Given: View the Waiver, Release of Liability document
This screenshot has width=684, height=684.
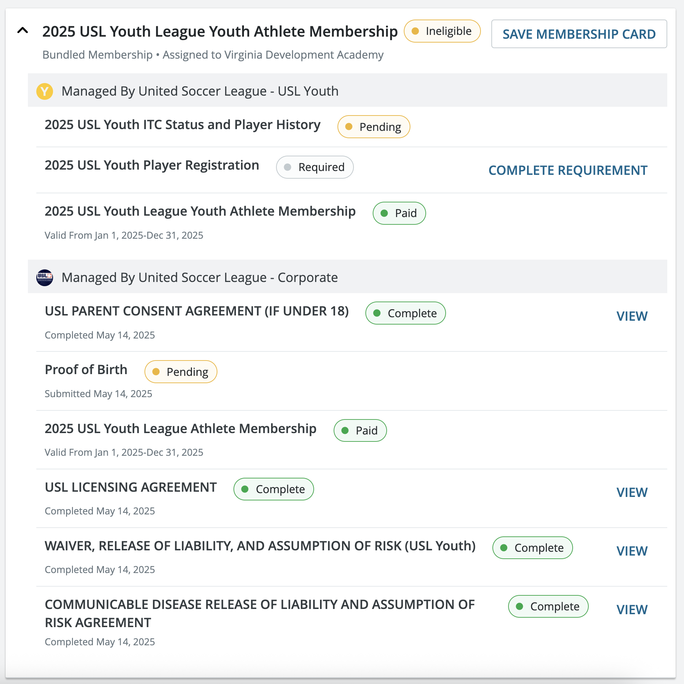Looking at the screenshot, I should click(632, 551).
